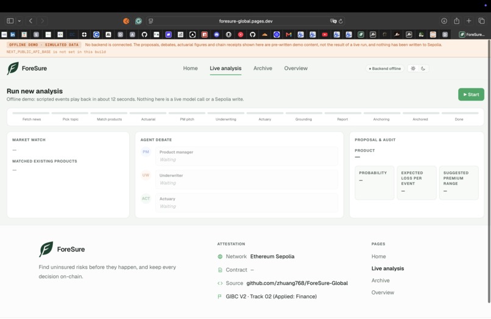Screen dimensions: 491x319
Task: Click the MARKET WATCH heading
Action: click(x=29, y=140)
